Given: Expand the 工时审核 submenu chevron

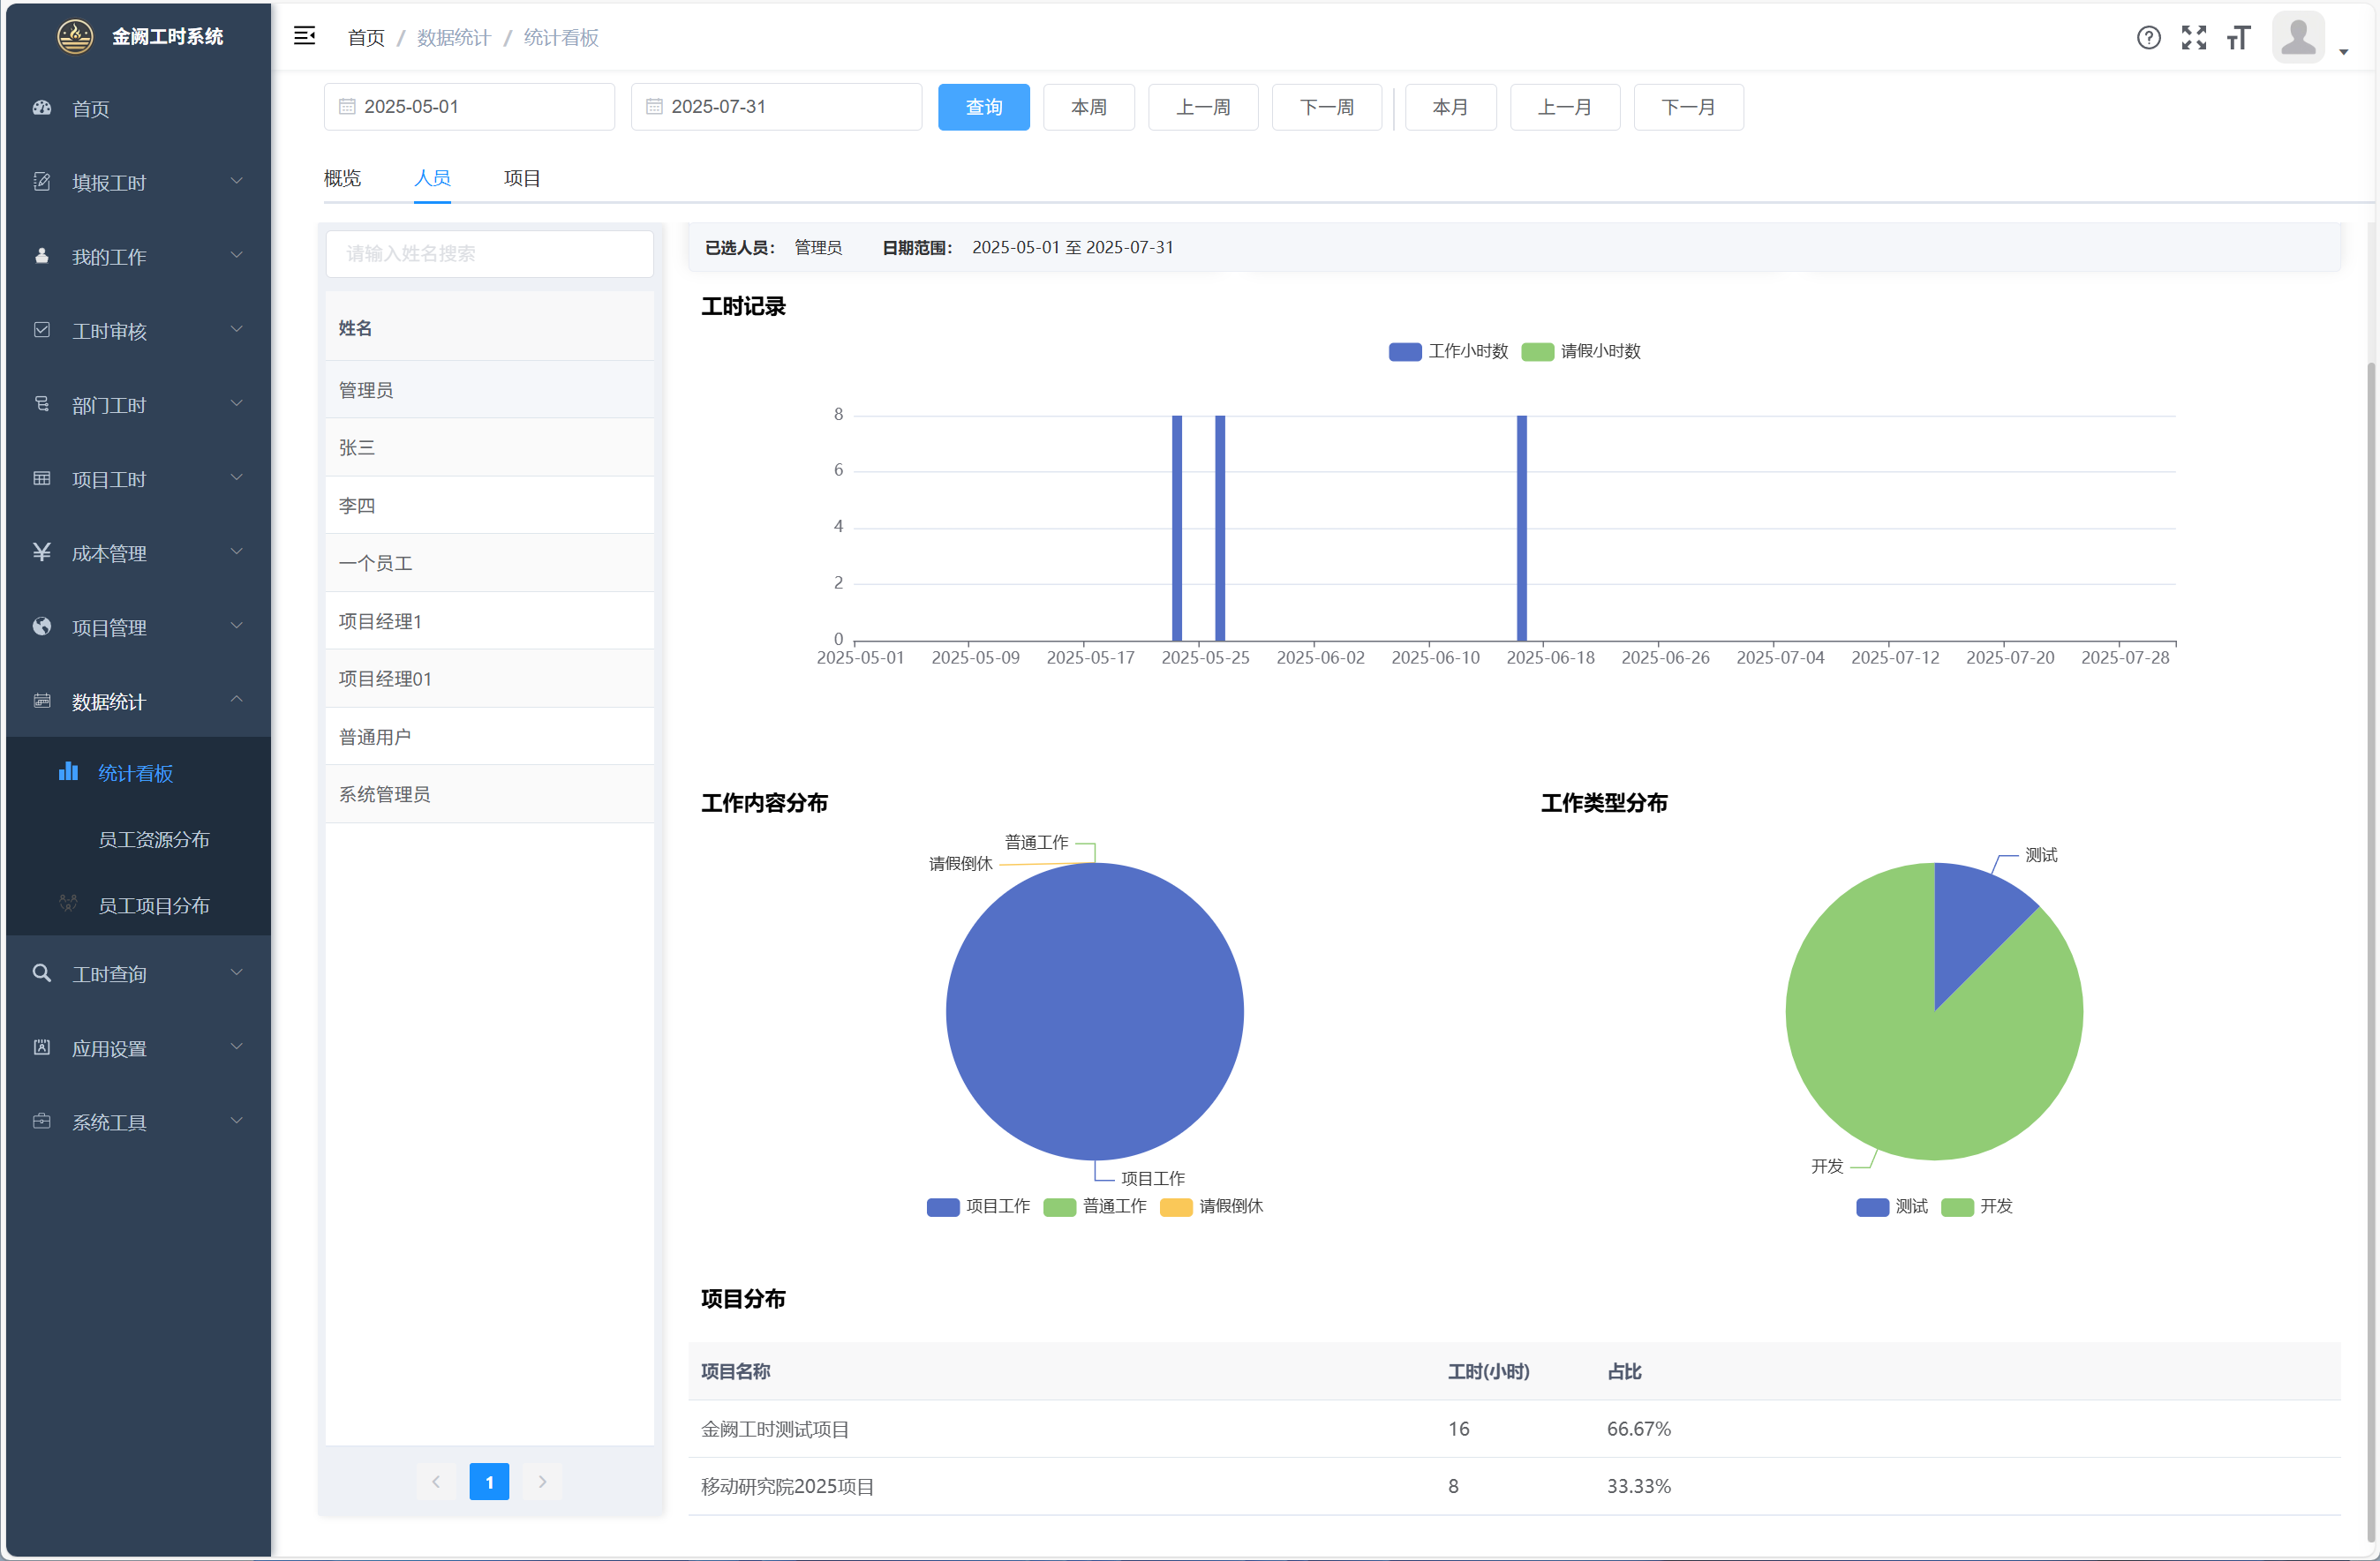Looking at the screenshot, I should [x=236, y=329].
